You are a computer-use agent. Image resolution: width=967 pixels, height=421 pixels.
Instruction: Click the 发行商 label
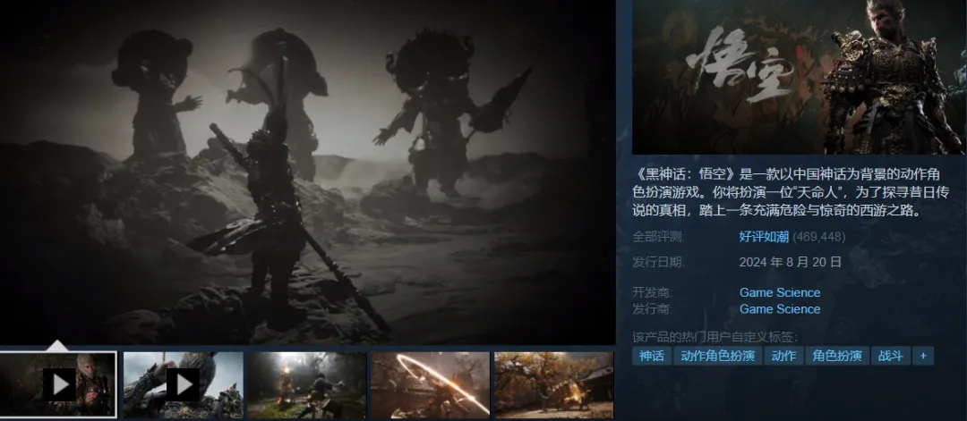(x=653, y=309)
